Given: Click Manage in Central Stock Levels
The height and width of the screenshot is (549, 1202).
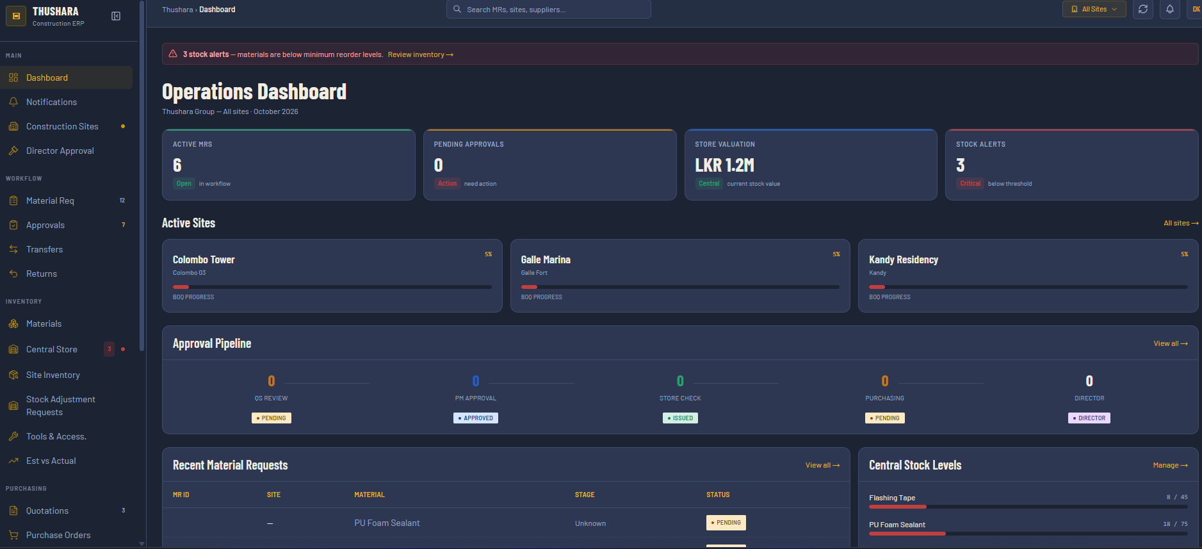Looking at the screenshot, I should tap(1171, 465).
